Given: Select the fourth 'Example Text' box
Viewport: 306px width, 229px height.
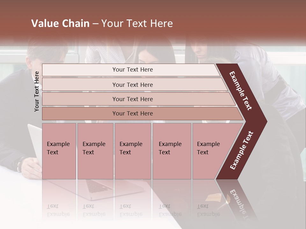Looking at the screenshot, I should (172, 151).
